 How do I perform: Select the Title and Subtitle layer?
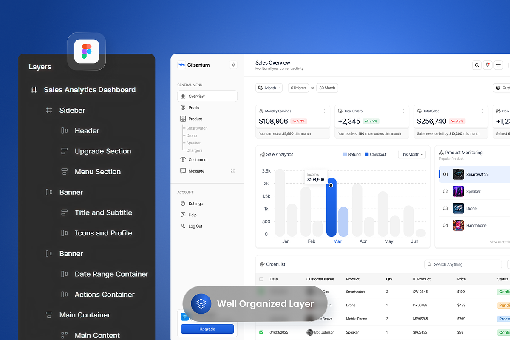(103, 212)
